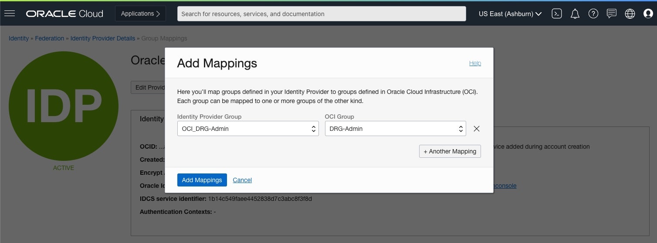Open the support chat icon
657x243 pixels.
coord(612,14)
